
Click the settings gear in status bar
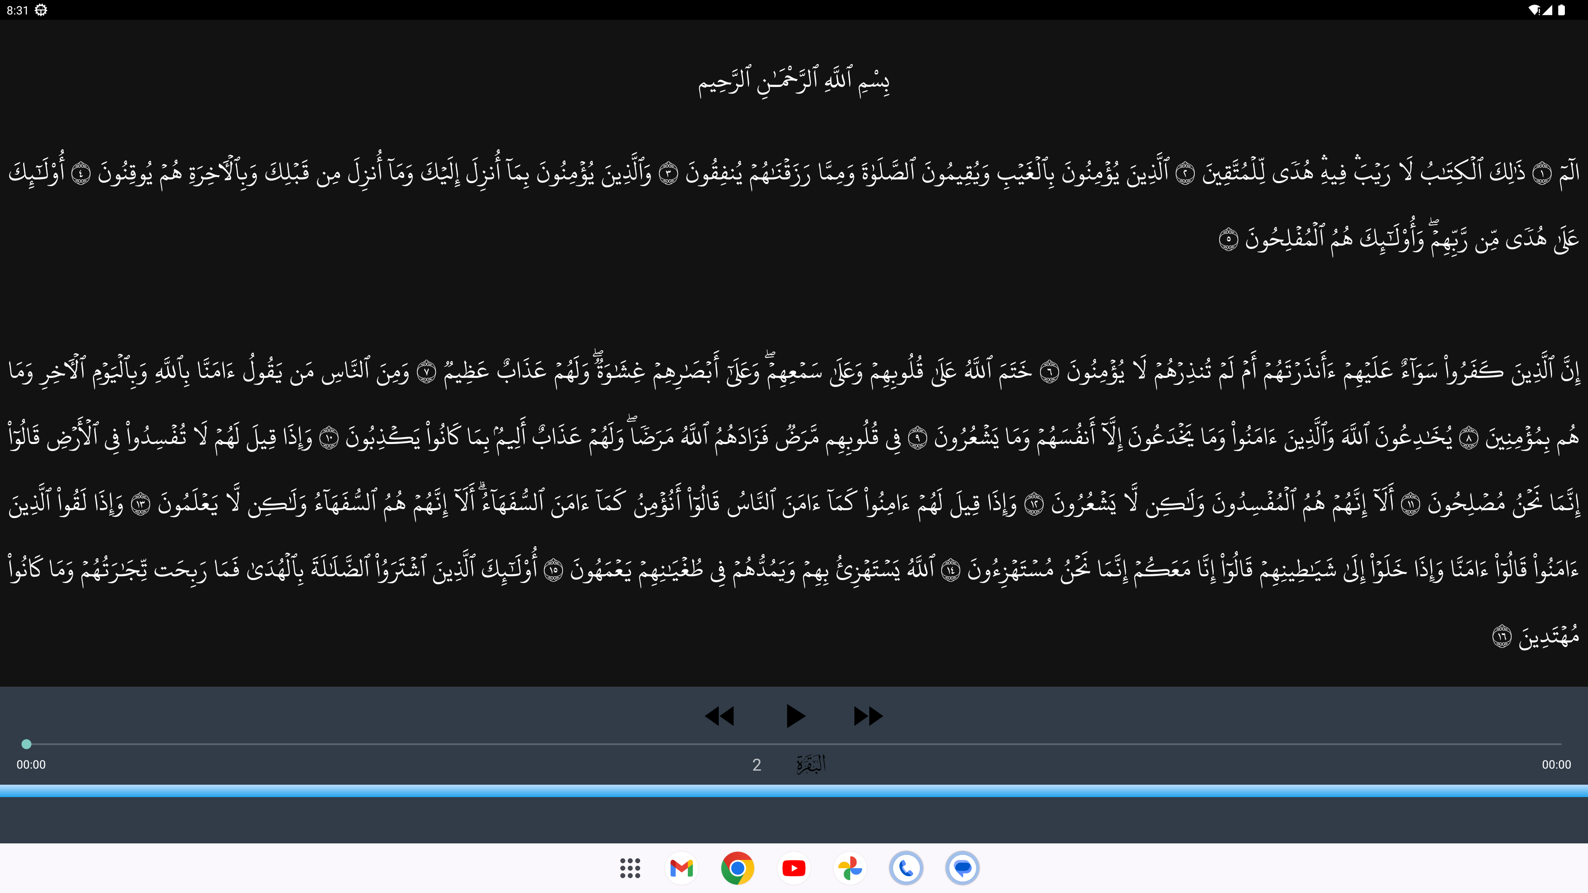(x=41, y=10)
